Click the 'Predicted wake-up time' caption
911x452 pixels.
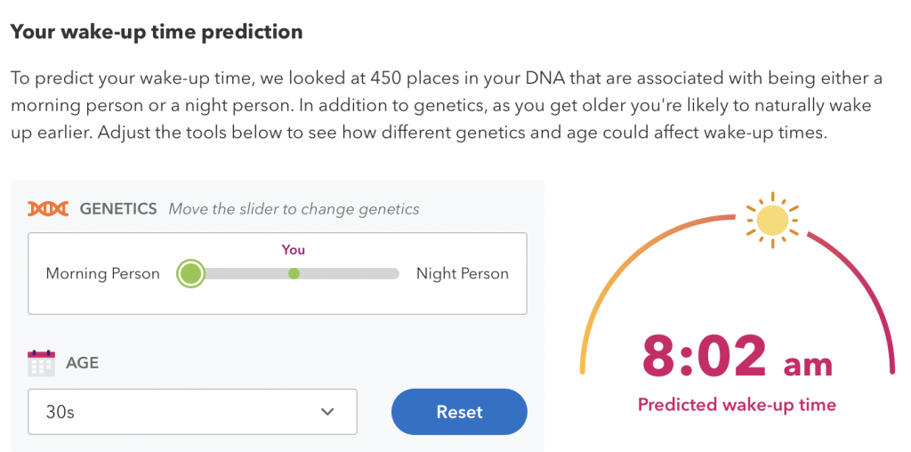tap(737, 404)
